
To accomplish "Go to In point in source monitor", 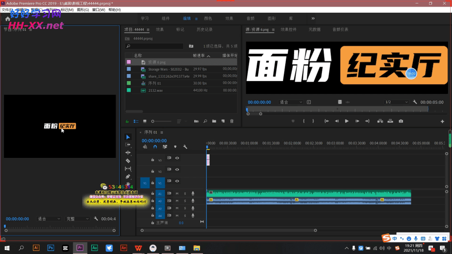I will click(x=327, y=121).
